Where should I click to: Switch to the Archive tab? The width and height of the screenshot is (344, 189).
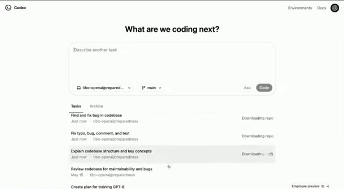pos(96,106)
